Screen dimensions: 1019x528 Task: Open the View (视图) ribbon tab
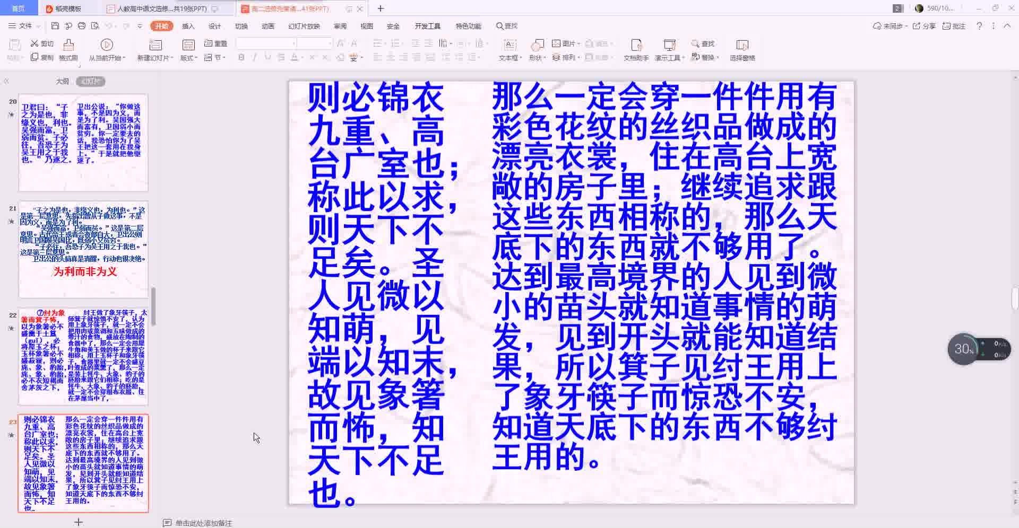[x=367, y=26]
